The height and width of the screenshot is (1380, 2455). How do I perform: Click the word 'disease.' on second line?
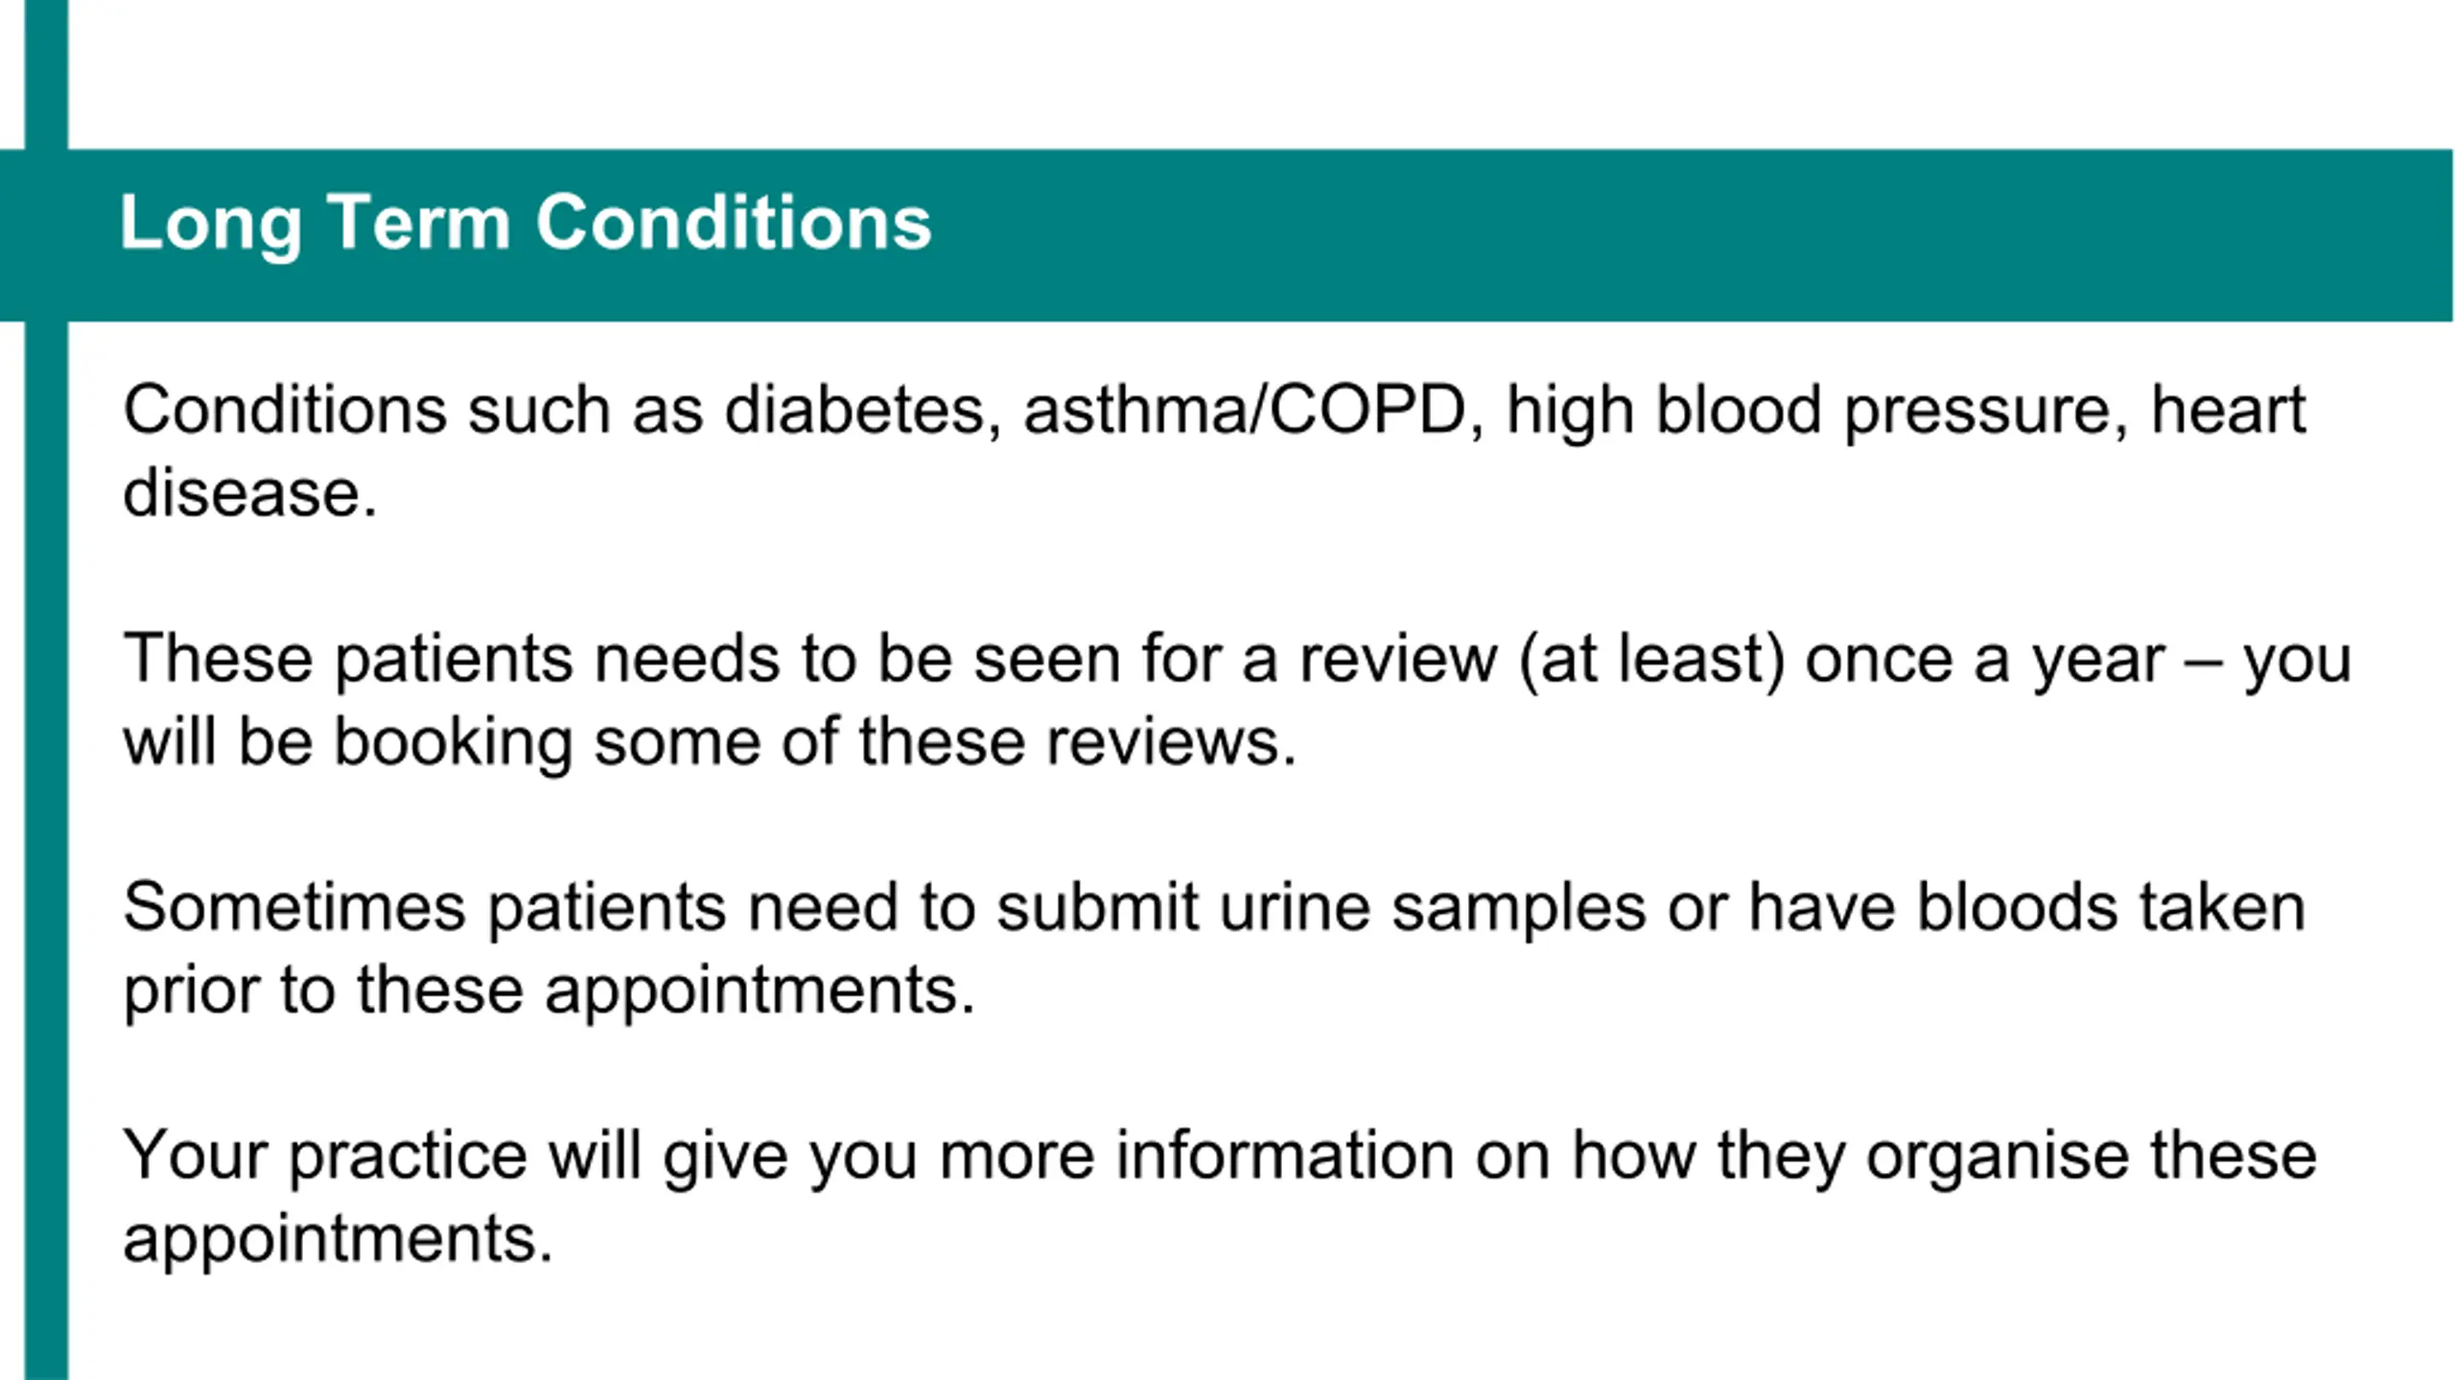coord(250,493)
